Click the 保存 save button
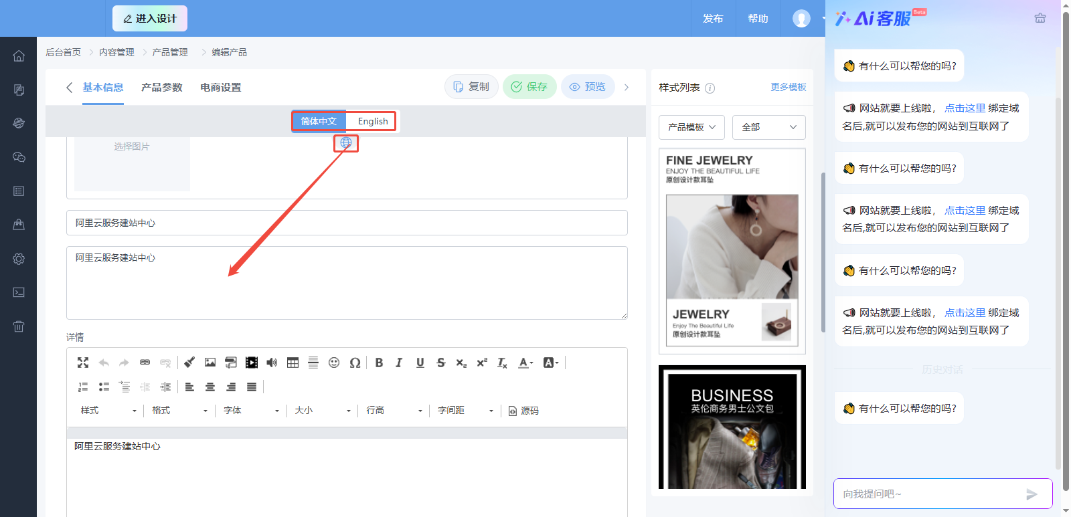This screenshot has width=1071, height=517. click(x=529, y=87)
